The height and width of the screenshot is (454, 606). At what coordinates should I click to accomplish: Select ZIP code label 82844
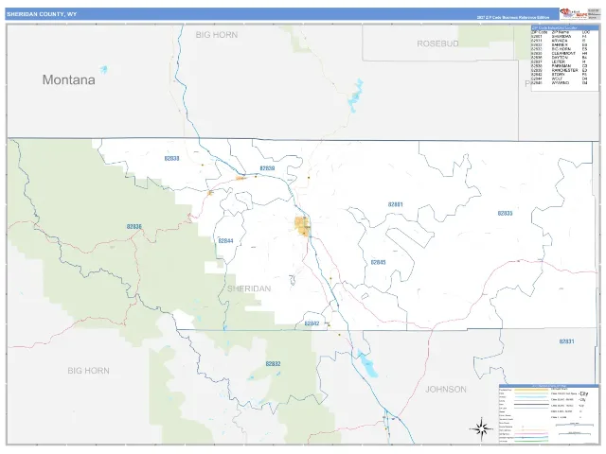(x=225, y=241)
